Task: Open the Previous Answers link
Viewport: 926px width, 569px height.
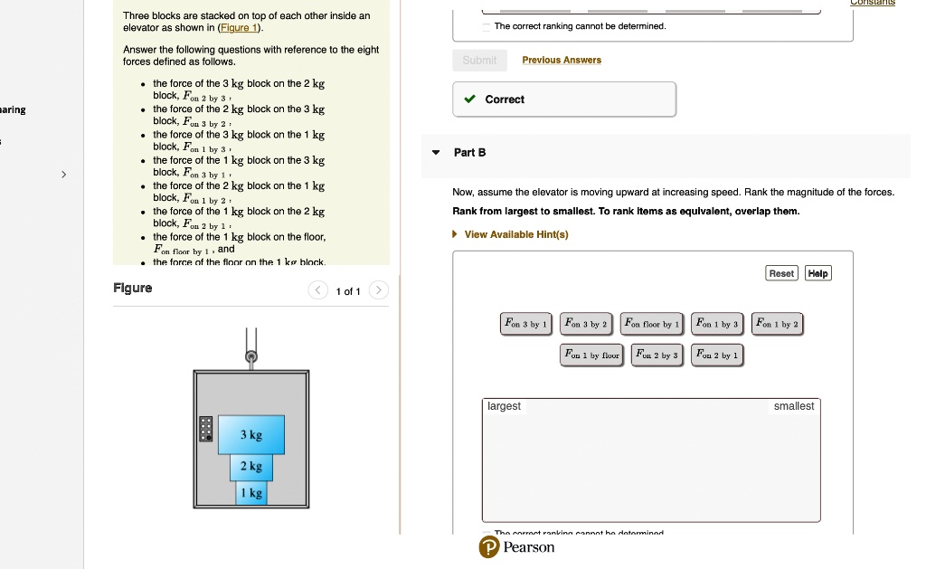Action: [562, 60]
